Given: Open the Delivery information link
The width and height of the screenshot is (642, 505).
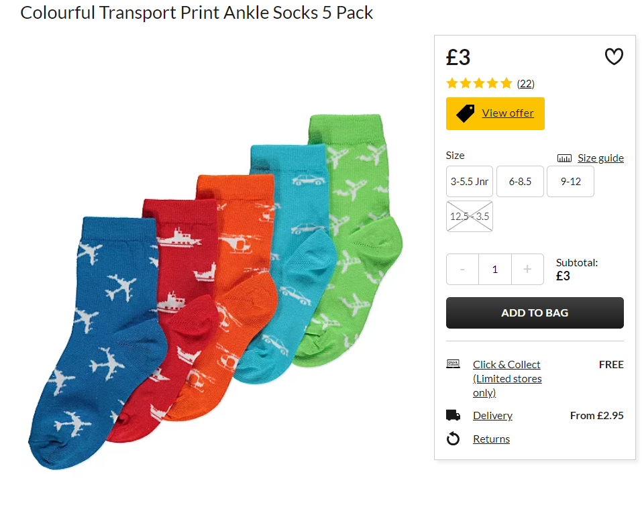Looking at the screenshot, I should [492, 415].
